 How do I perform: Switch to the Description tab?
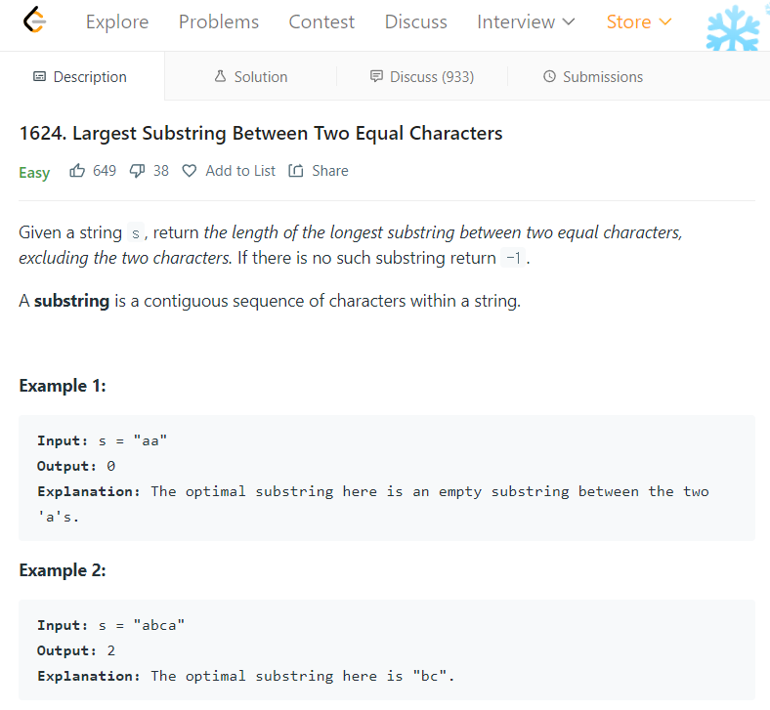pyautogui.click(x=80, y=76)
